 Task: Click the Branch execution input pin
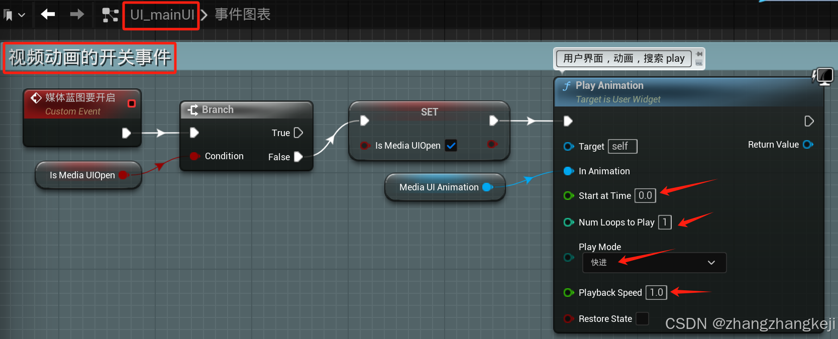(194, 133)
